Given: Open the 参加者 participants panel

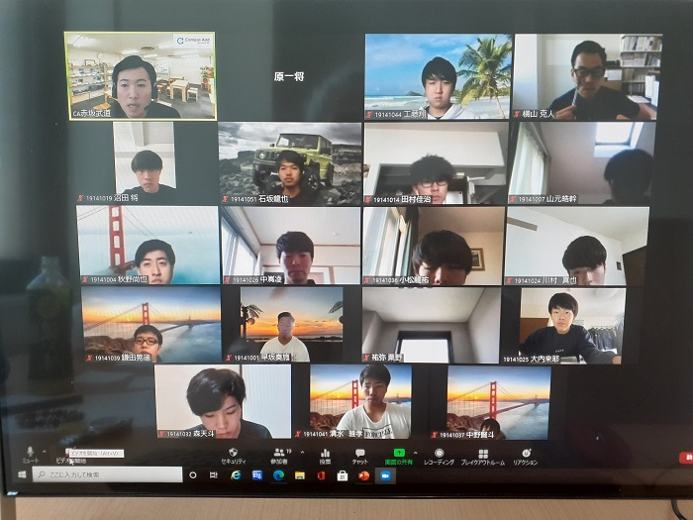Looking at the screenshot, I should pyautogui.click(x=279, y=456).
